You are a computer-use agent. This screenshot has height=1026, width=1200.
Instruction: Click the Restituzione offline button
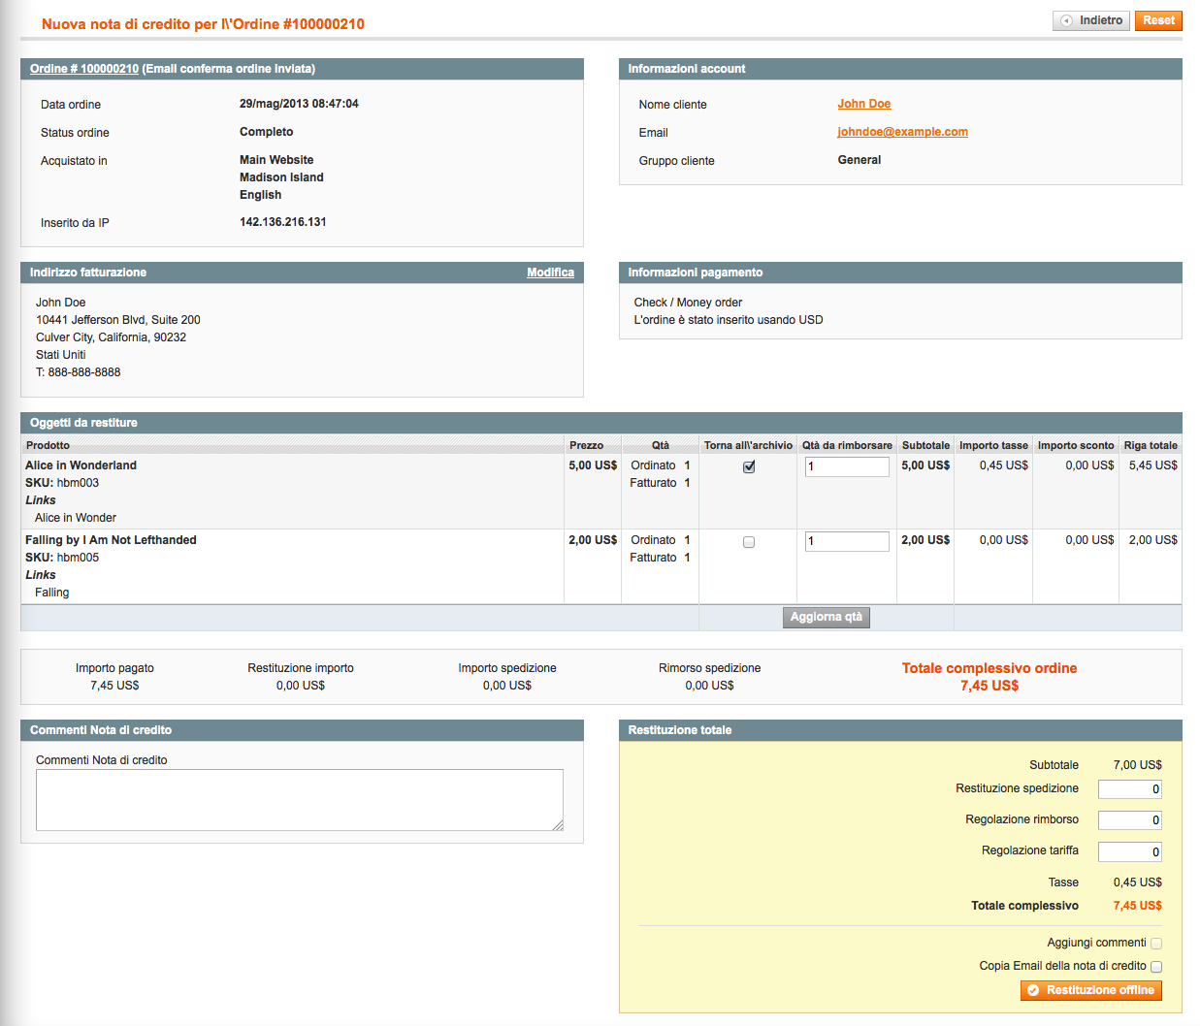tap(1090, 990)
